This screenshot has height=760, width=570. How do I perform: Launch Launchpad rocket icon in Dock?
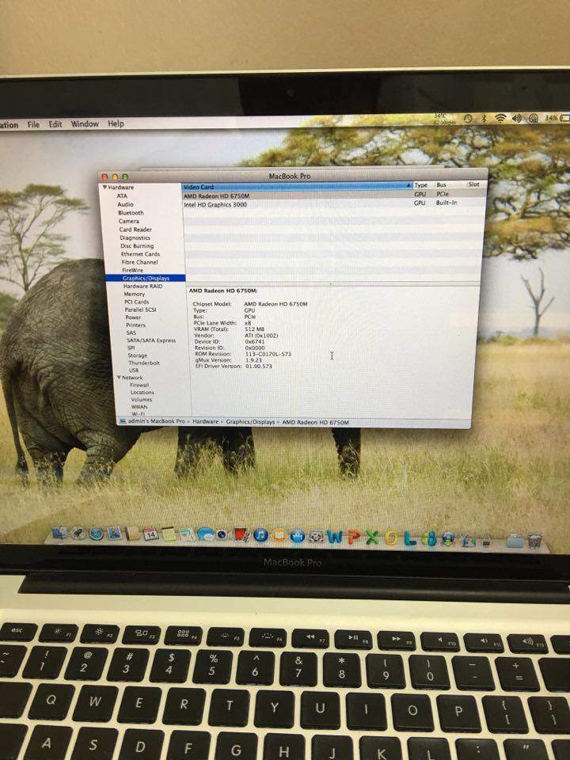[78, 533]
